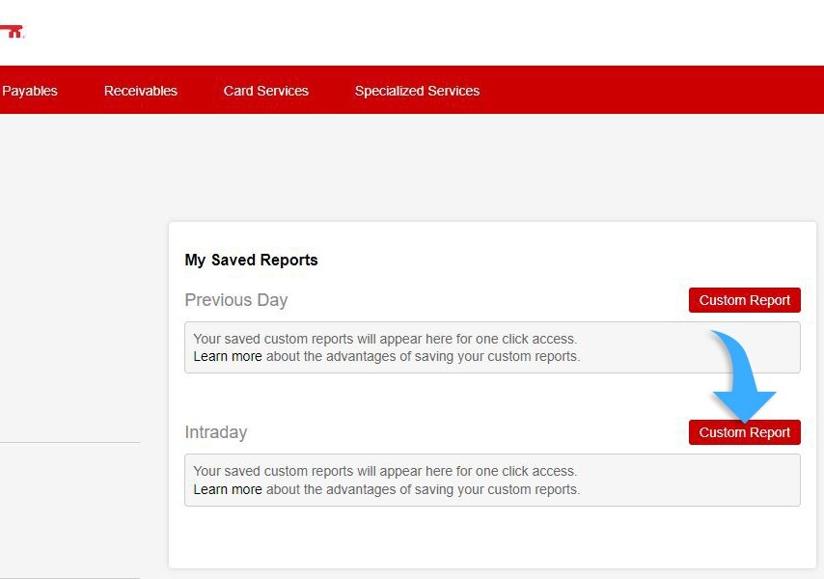Open the Receivables menu

(141, 91)
